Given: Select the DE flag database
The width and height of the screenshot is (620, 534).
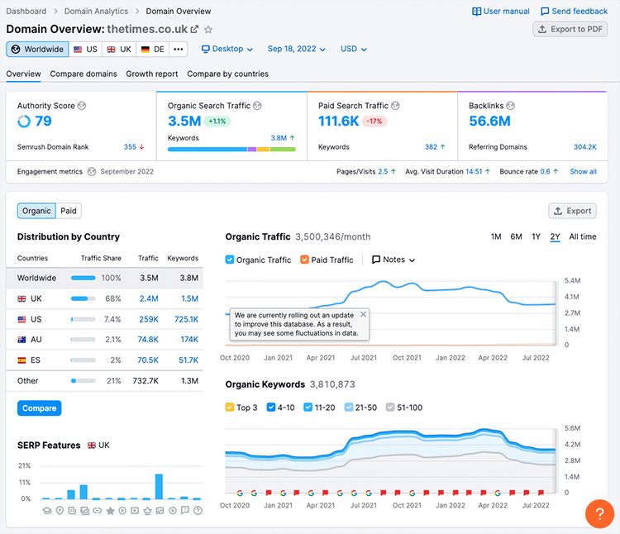Looking at the screenshot, I should click(x=153, y=50).
